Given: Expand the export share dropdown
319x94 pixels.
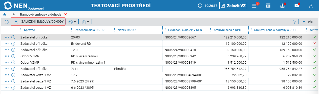Looking at the screenshot, I should [85, 22].
